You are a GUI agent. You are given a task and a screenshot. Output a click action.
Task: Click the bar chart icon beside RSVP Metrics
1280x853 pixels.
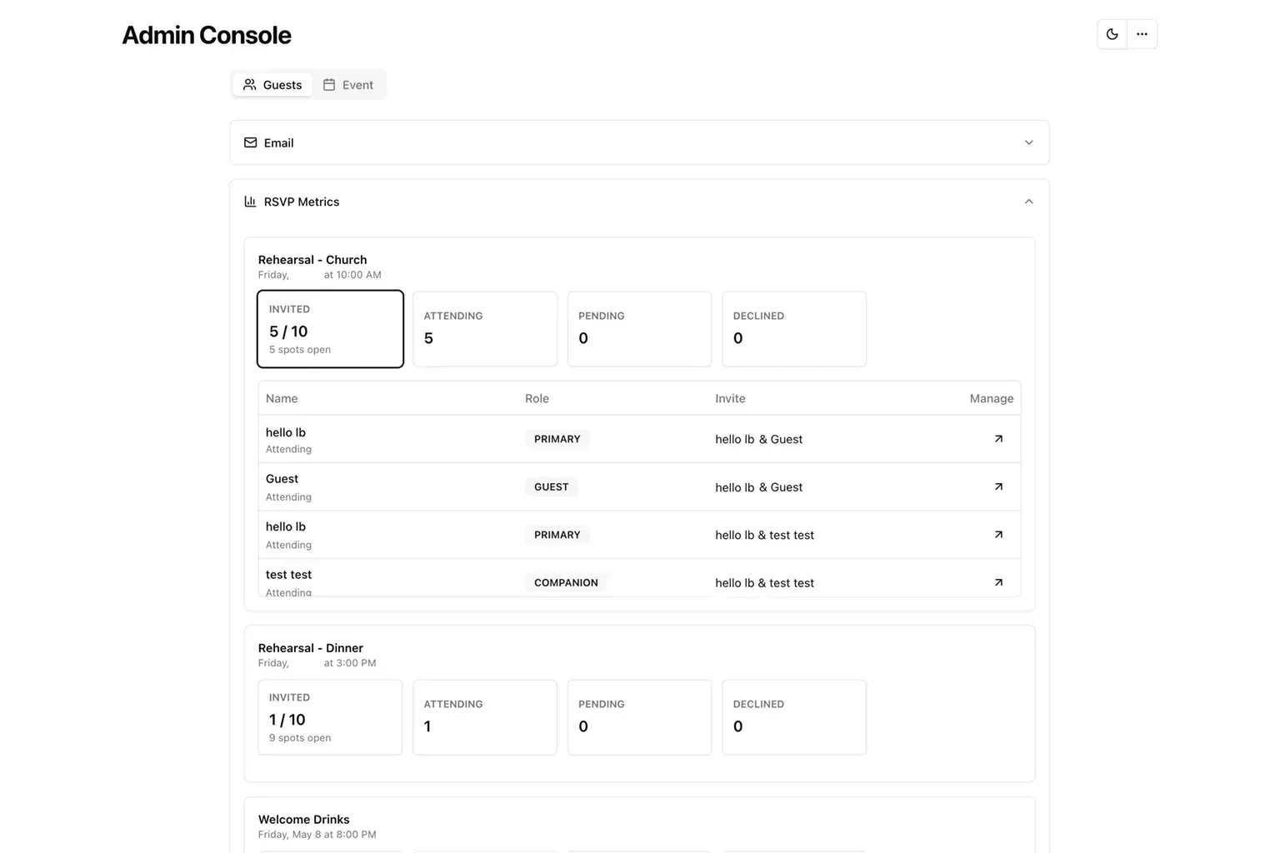(x=250, y=202)
